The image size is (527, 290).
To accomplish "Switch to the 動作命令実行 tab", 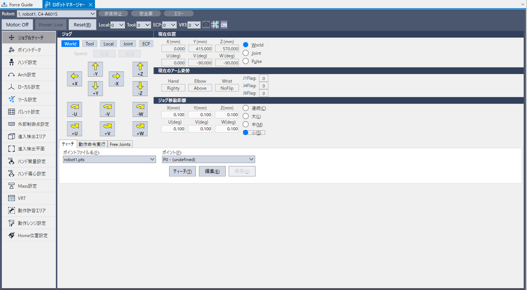I will (92, 144).
